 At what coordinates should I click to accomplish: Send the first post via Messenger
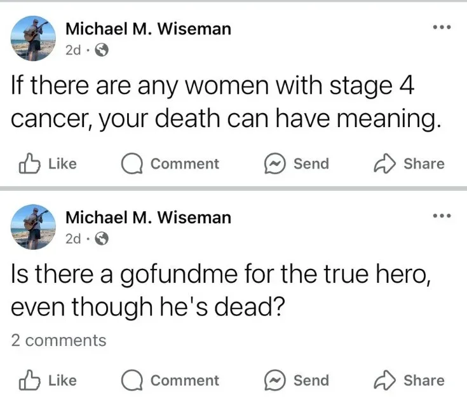tap(297, 164)
